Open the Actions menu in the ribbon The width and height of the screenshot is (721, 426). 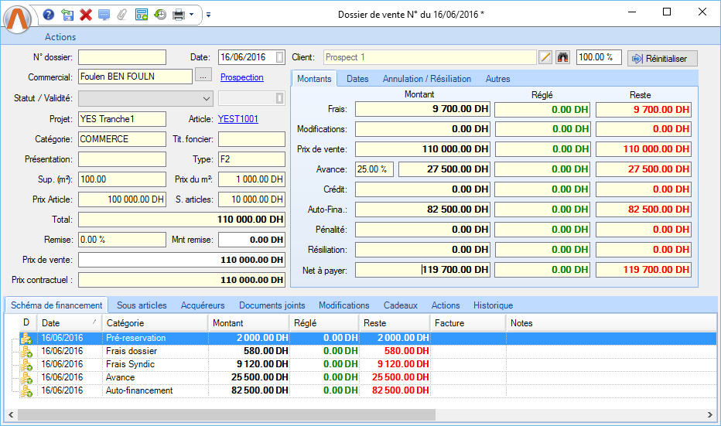point(60,37)
